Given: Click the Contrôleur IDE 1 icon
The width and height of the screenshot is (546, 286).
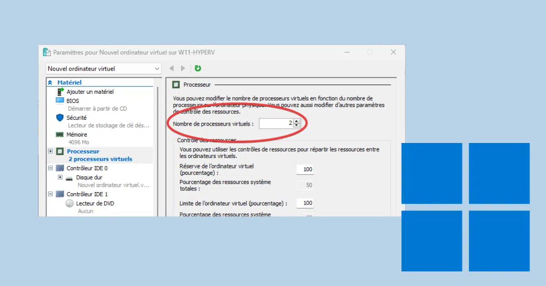Looking at the screenshot, I should (60, 194).
